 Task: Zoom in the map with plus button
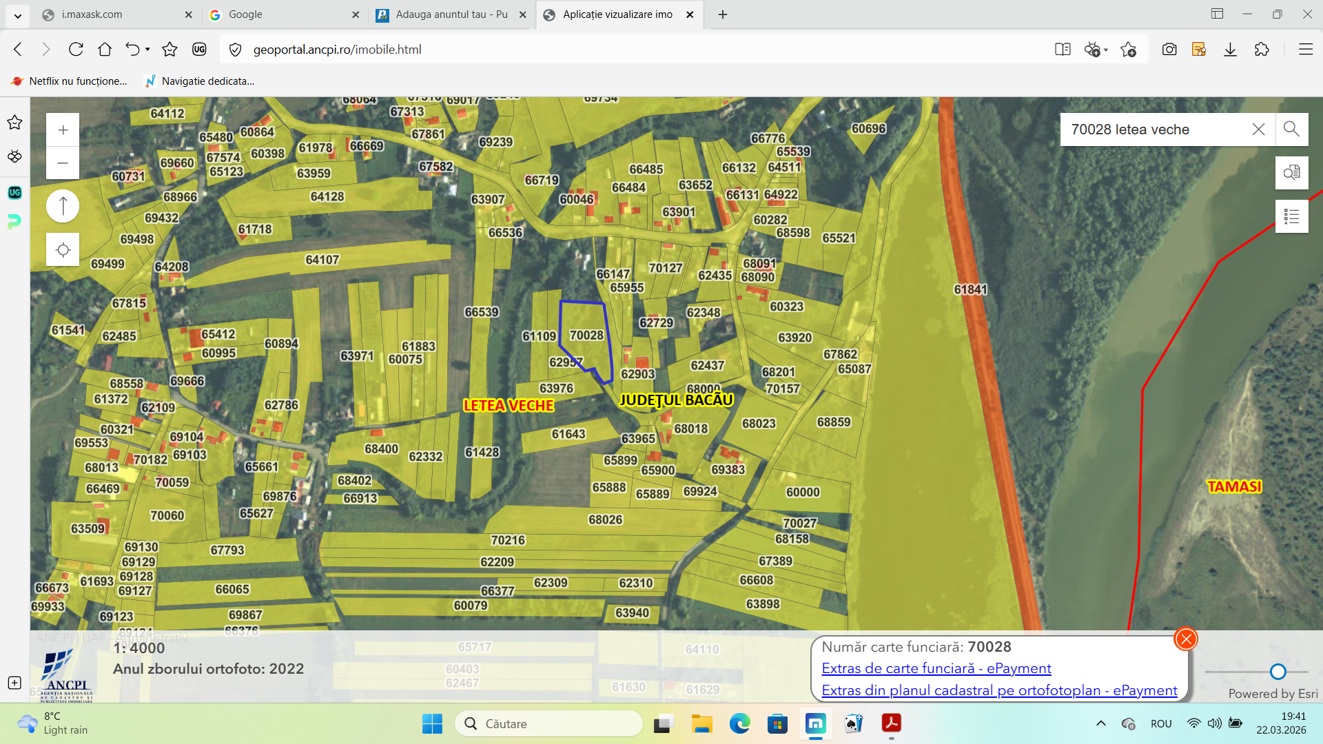(63, 130)
